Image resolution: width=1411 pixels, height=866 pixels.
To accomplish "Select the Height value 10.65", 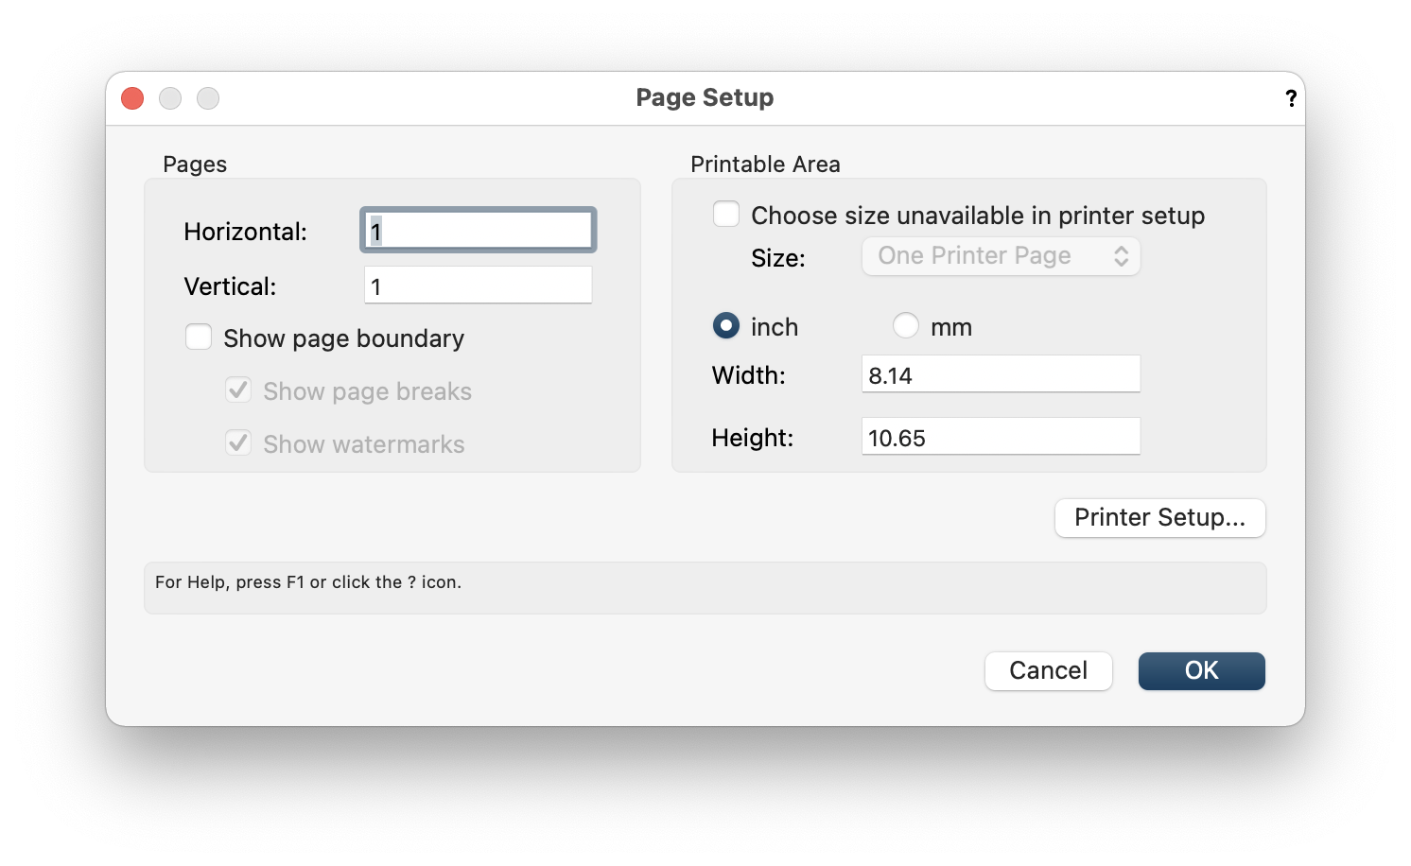I will coord(1001,436).
